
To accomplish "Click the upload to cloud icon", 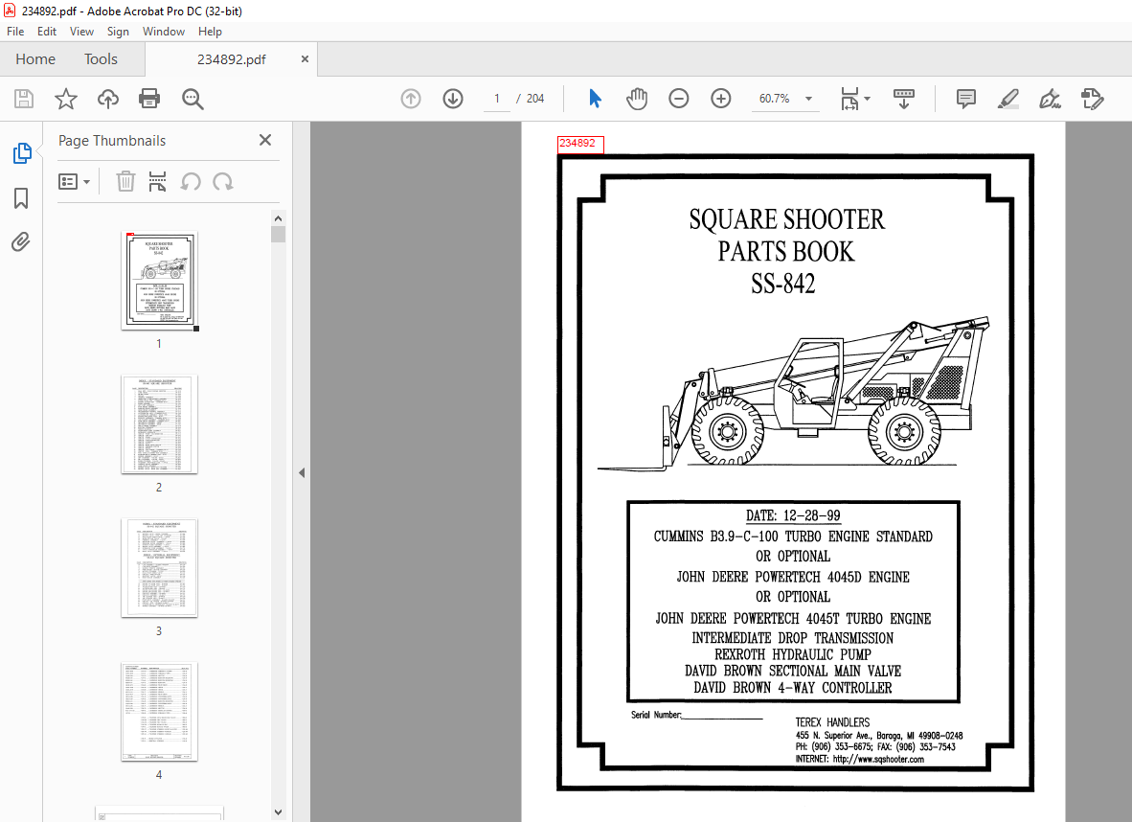I will click(108, 99).
